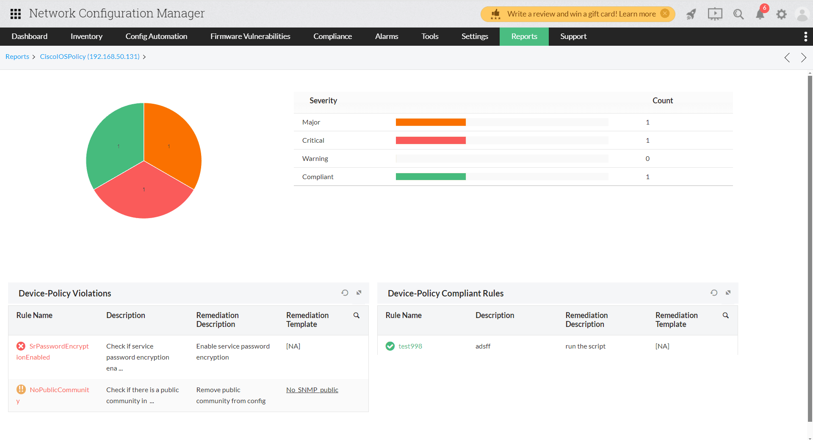813x440 pixels.
Task: Refresh the Device-Policy Violations panel
Action: (345, 293)
